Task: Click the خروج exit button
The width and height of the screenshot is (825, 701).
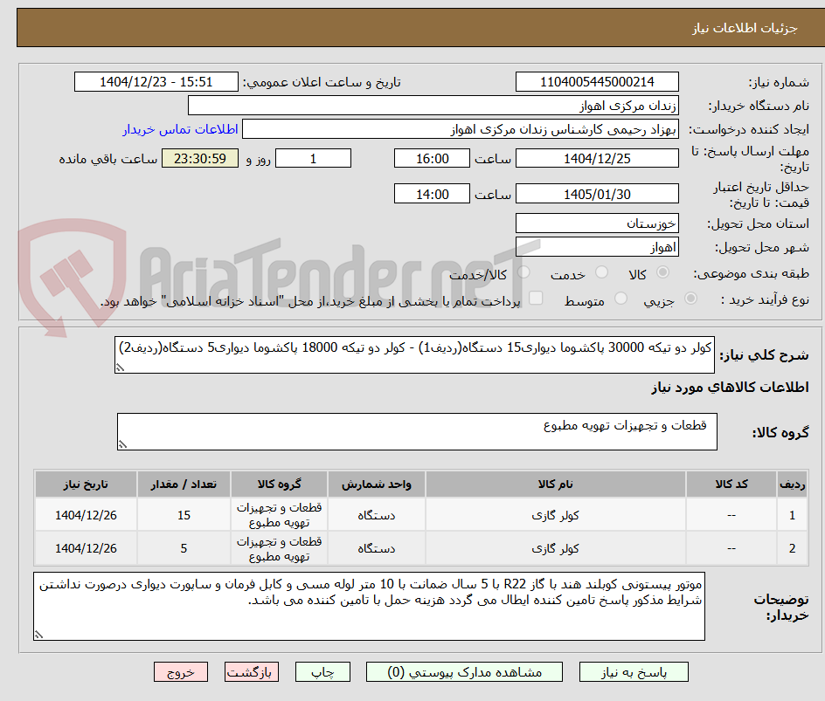Action: (180, 672)
